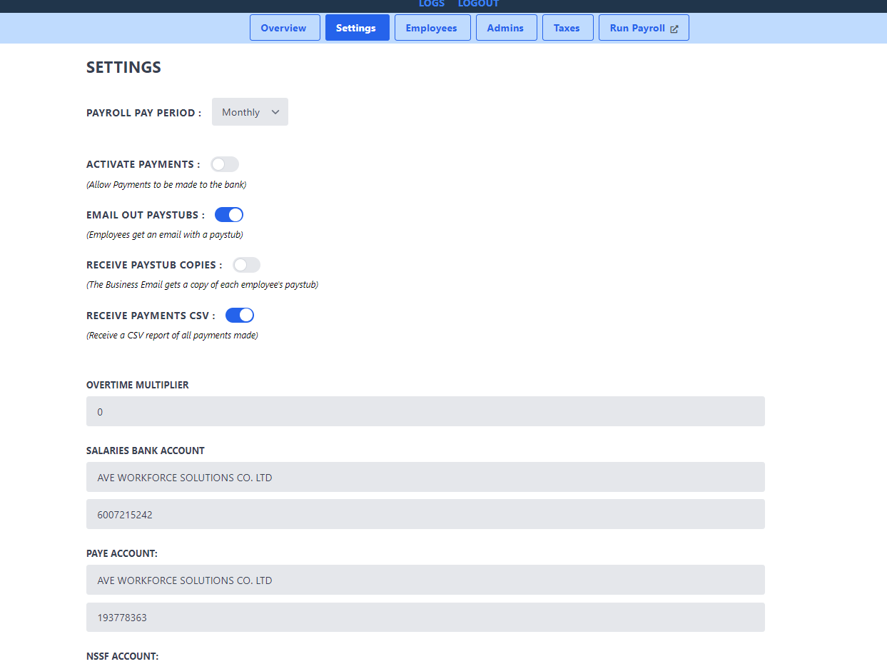The width and height of the screenshot is (887, 664).
Task: Click the Overtime Multiplier input field
Action: (x=425, y=411)
